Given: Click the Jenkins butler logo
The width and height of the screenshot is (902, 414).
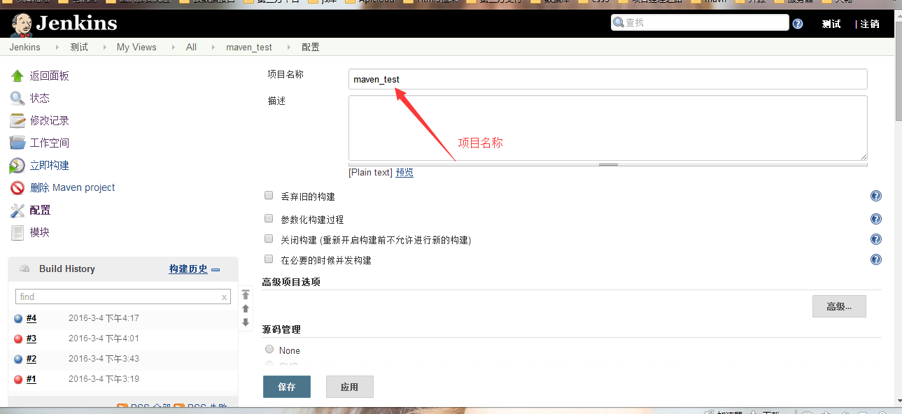Looking at the screenshot, I should click(x=22, y=24).
